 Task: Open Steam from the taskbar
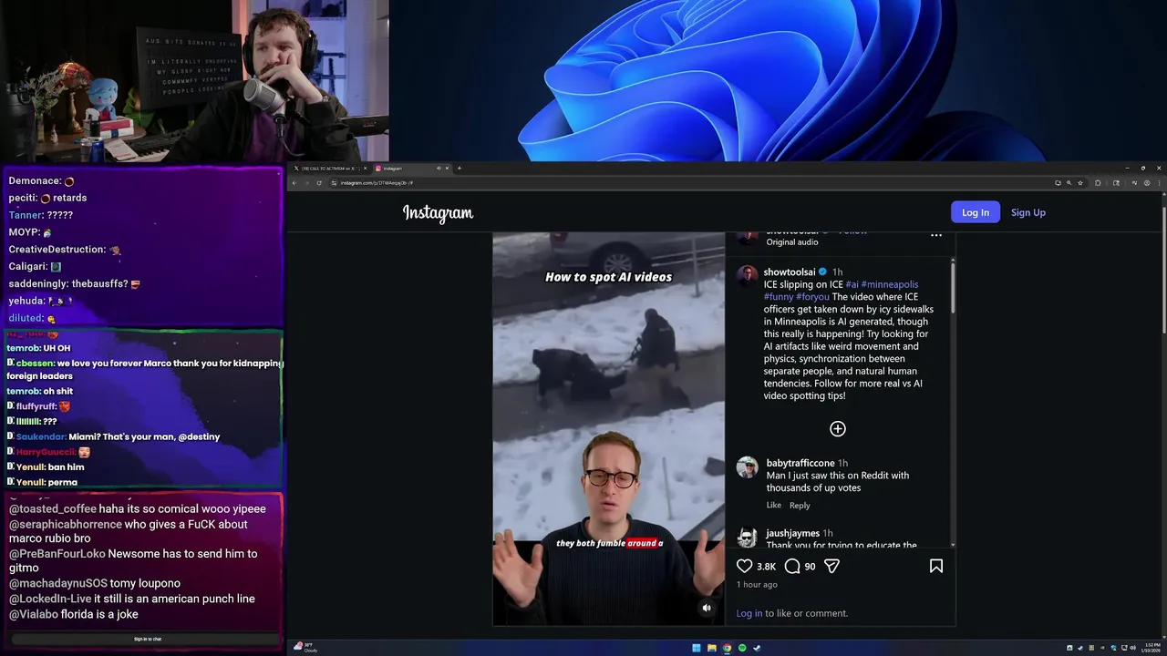tap(757, 648)
